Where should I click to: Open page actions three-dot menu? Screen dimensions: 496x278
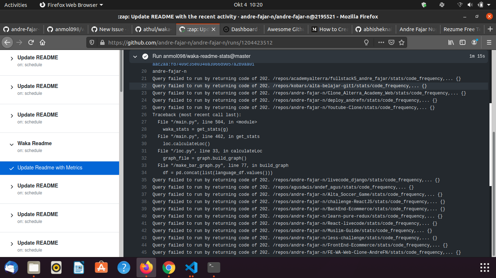click(381, 42)
